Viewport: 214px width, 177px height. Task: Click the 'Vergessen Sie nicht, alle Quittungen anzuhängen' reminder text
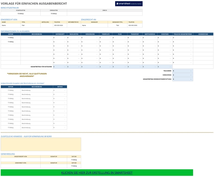[27, 75]
